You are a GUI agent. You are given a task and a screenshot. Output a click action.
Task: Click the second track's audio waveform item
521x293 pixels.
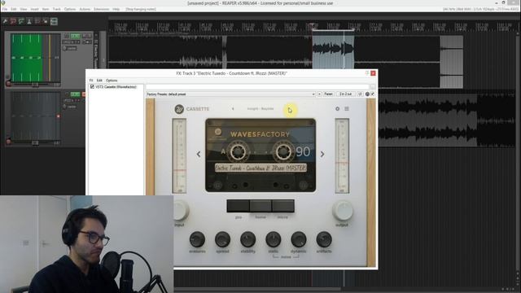447,120
